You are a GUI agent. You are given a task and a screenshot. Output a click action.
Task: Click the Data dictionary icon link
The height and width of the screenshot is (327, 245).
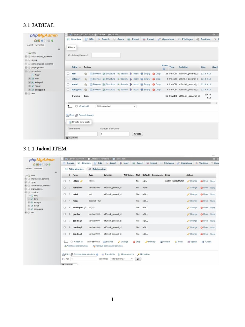77,115
